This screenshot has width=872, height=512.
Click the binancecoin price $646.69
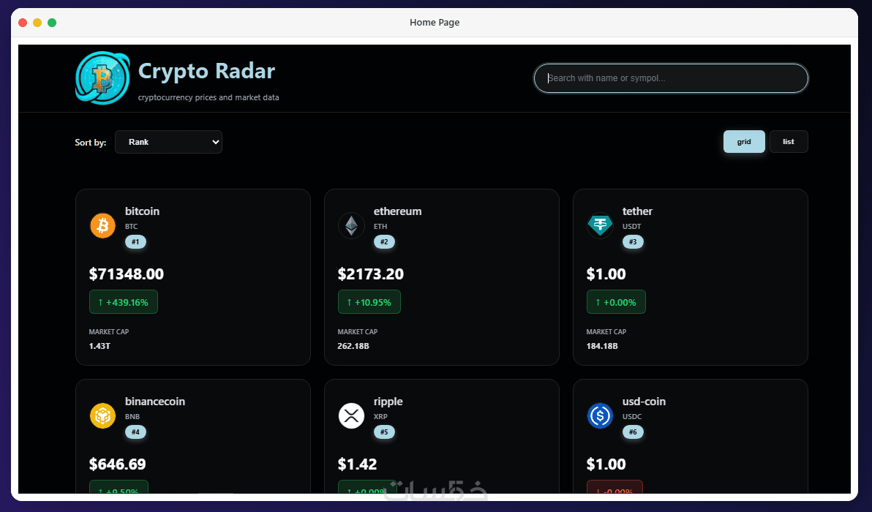tap(117, 464)
